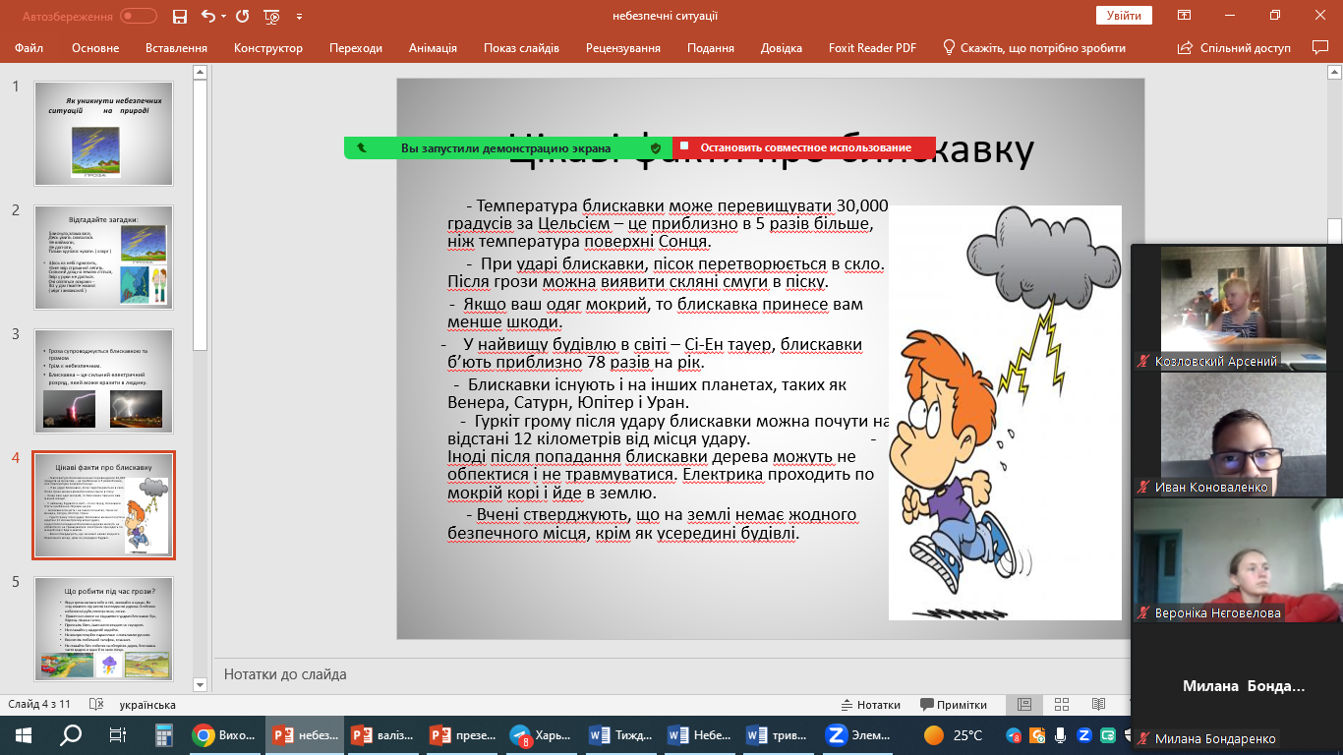Open Windows search from the taskbar magnifier
Screen dimensions: 1343x755
[x=71, y=734]
